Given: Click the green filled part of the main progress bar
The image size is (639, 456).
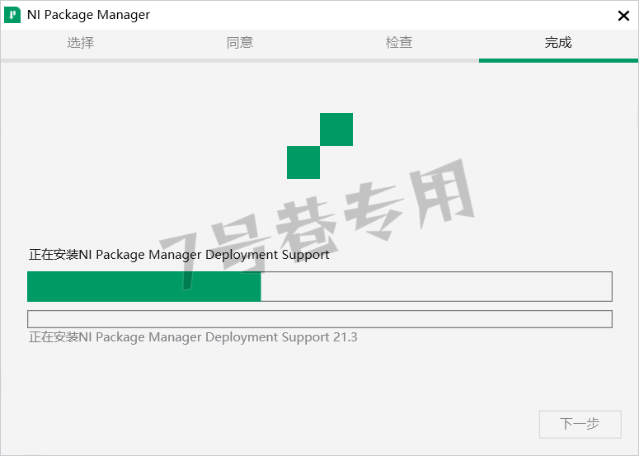Looking at the screenshot, I should 144,286.
